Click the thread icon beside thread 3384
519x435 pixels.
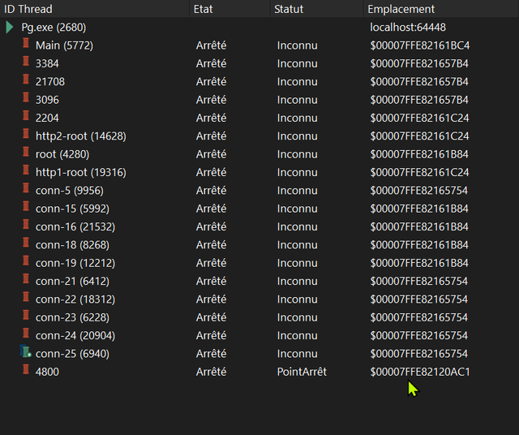(x=26, y=62)
